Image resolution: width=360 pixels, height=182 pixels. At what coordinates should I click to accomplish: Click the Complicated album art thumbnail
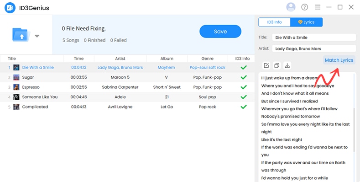coord(16,107)
